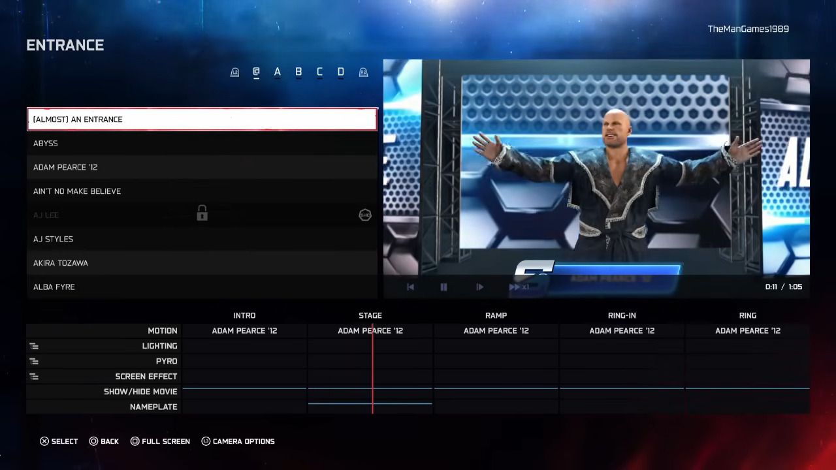Click the Select cross button icon
This screenshot has width=836, height=470.
tap(44, 441)
